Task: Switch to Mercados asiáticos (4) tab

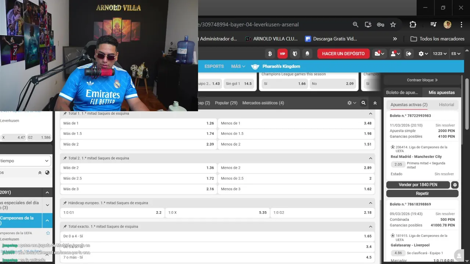Action: (263, 103)
